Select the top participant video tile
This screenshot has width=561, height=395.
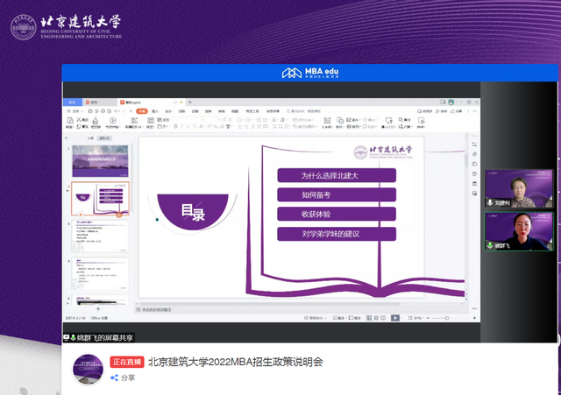[518, 188]
